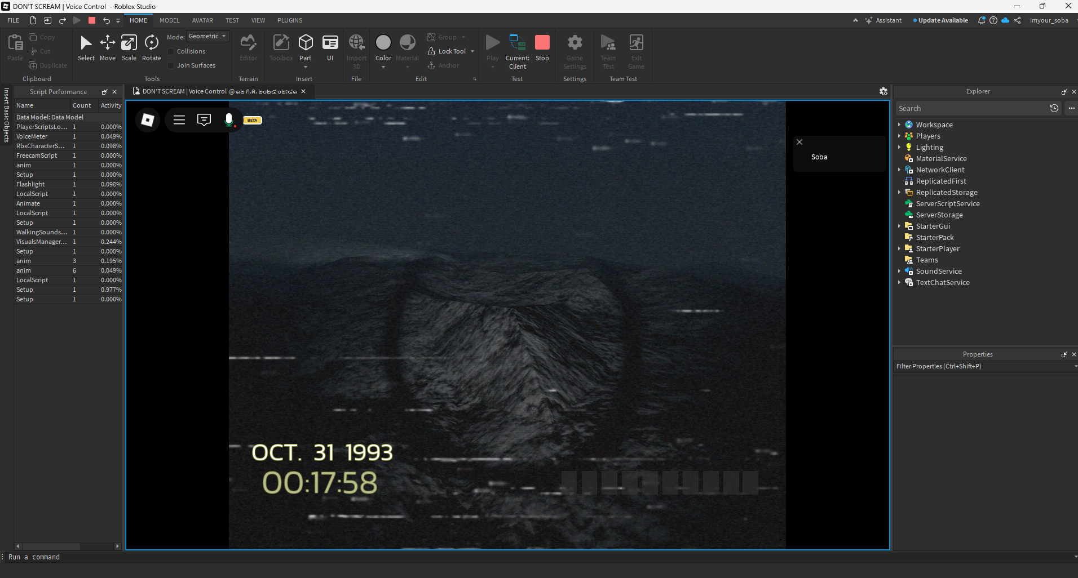
Task: Open the Color dropdown arrow
Action: 383,67
